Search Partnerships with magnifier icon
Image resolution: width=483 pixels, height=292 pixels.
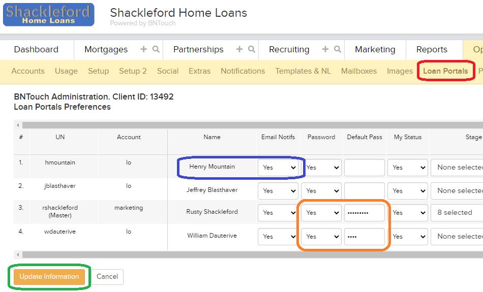click(x=252, y=49)
